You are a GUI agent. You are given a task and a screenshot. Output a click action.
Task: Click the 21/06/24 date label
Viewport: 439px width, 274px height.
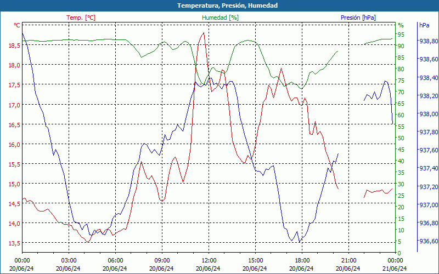(395, 269)
